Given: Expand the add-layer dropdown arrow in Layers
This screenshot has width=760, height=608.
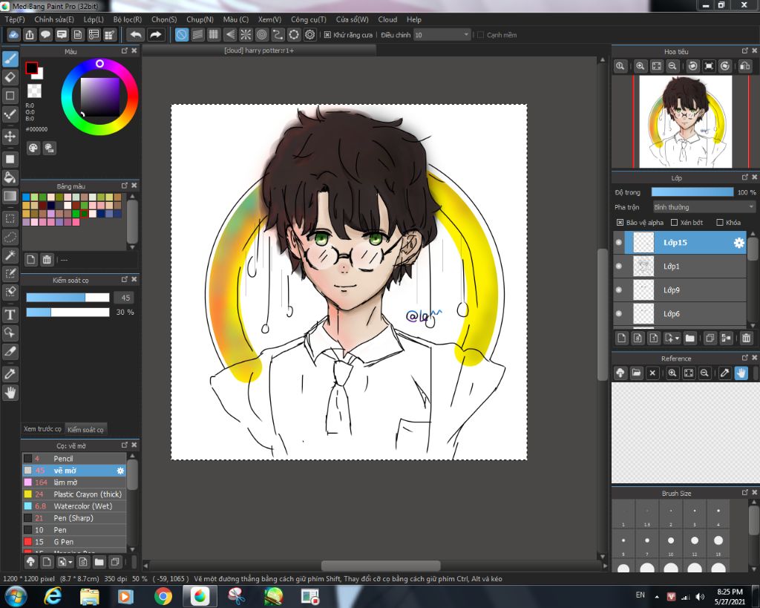Looking at the screenshot, I should 677,338.
